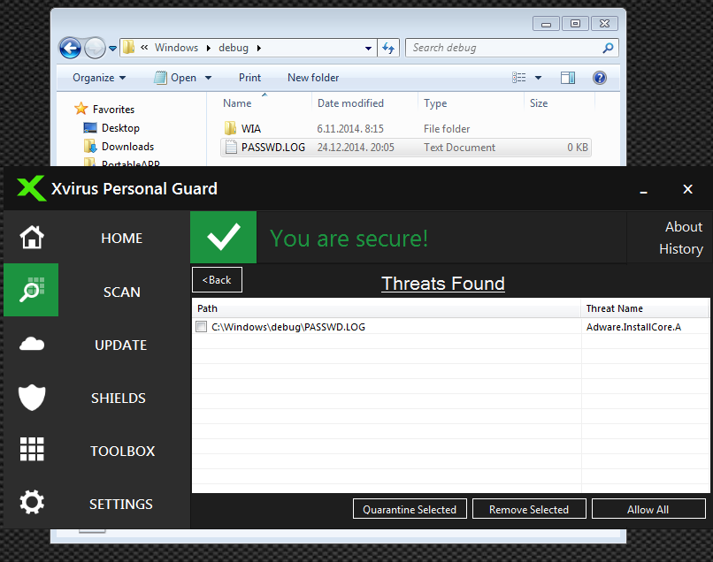The image size is (713, 562).
Task: Click the Settings gear icon
Action: click(32, 503)
